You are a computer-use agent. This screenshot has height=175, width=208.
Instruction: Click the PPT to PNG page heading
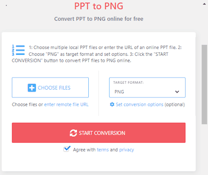pos(98,6)
